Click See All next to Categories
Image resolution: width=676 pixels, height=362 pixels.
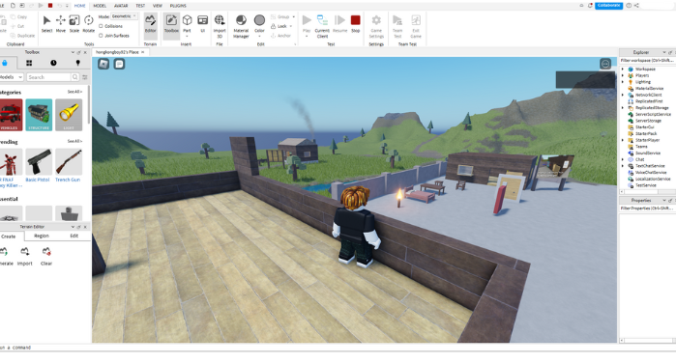(74, 92)
